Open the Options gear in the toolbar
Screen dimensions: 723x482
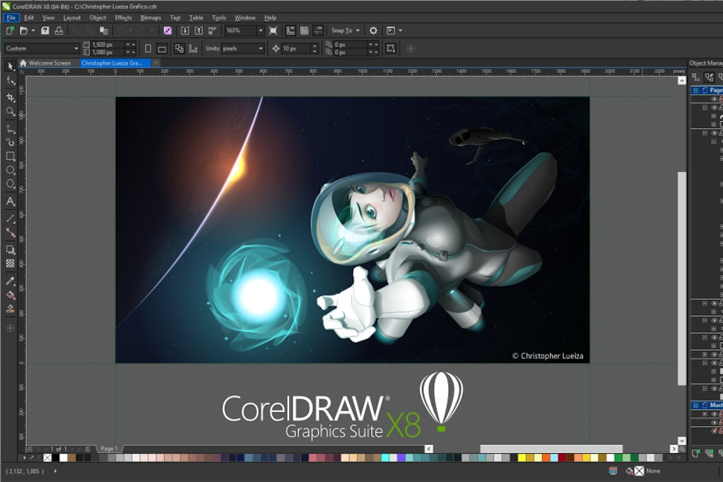[x=373, y=30]
